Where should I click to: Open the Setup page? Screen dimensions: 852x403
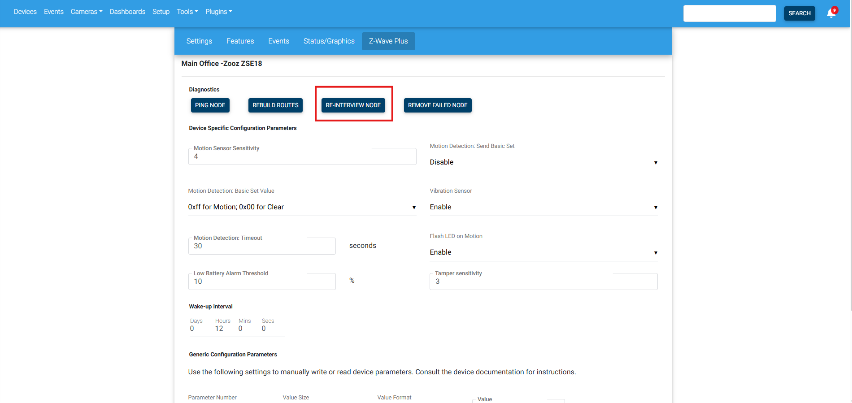coord(161,12)
